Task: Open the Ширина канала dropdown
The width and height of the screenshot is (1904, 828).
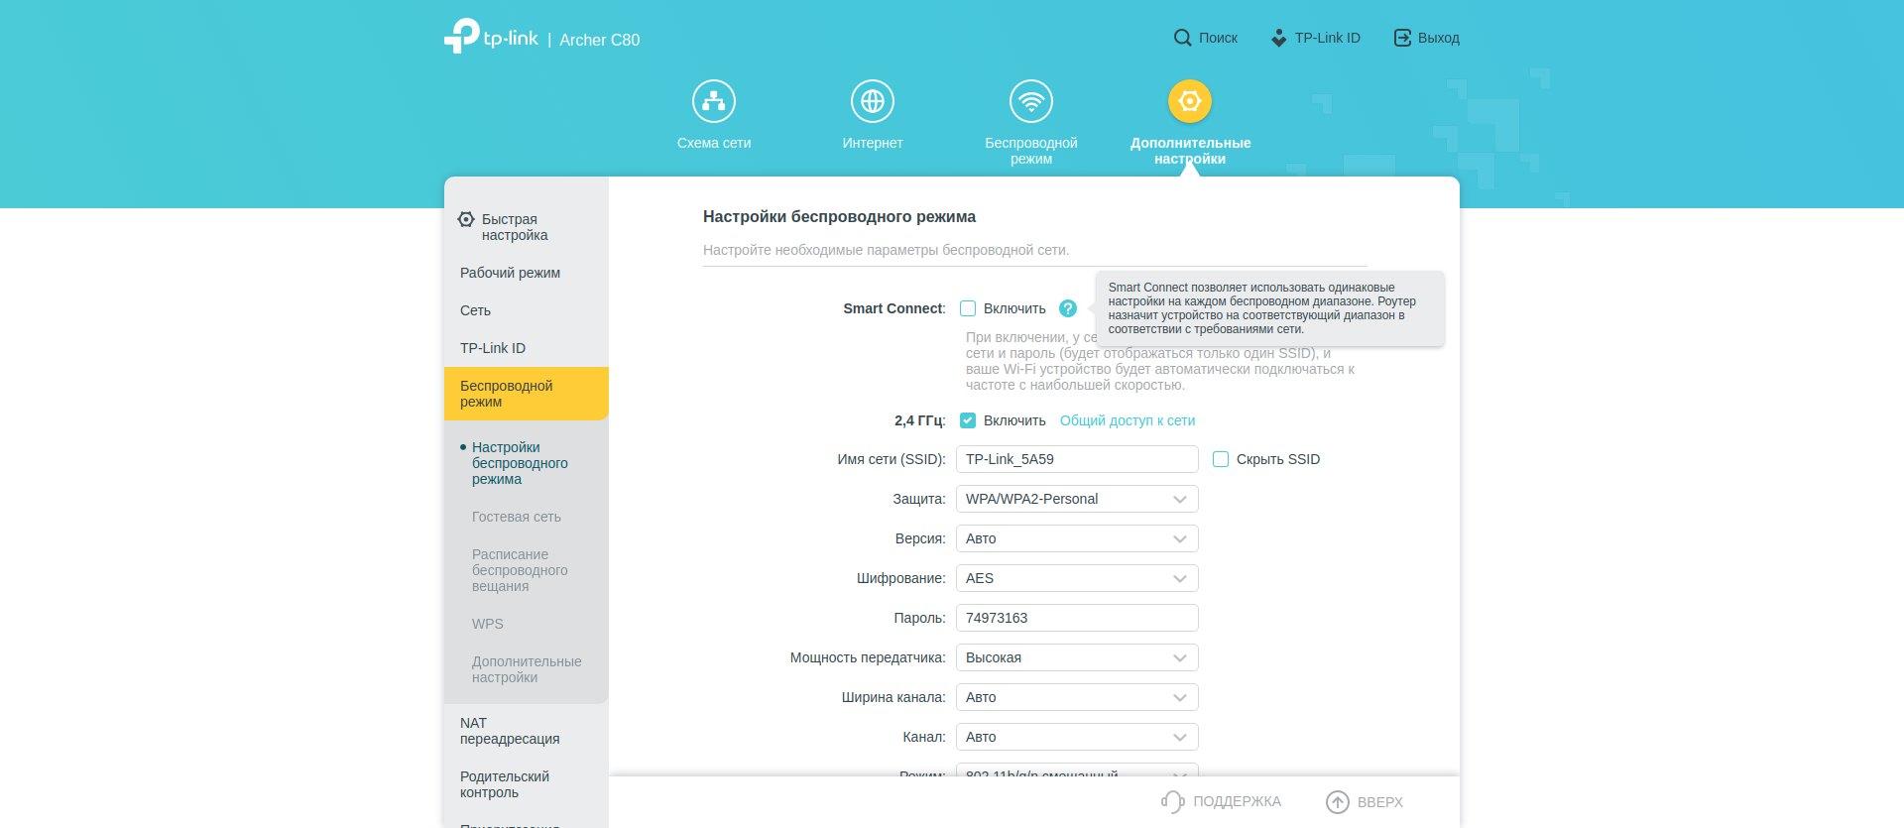Action: [x=1077, y=697]
